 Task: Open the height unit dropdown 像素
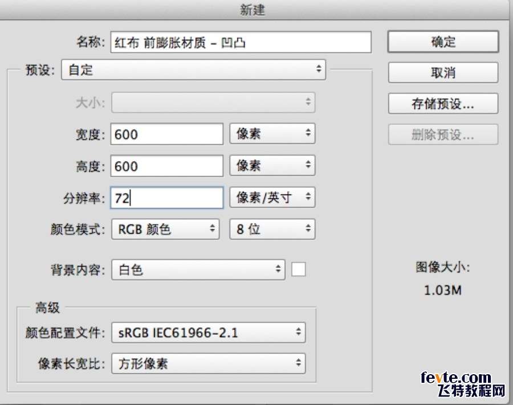tap(272, 166)
